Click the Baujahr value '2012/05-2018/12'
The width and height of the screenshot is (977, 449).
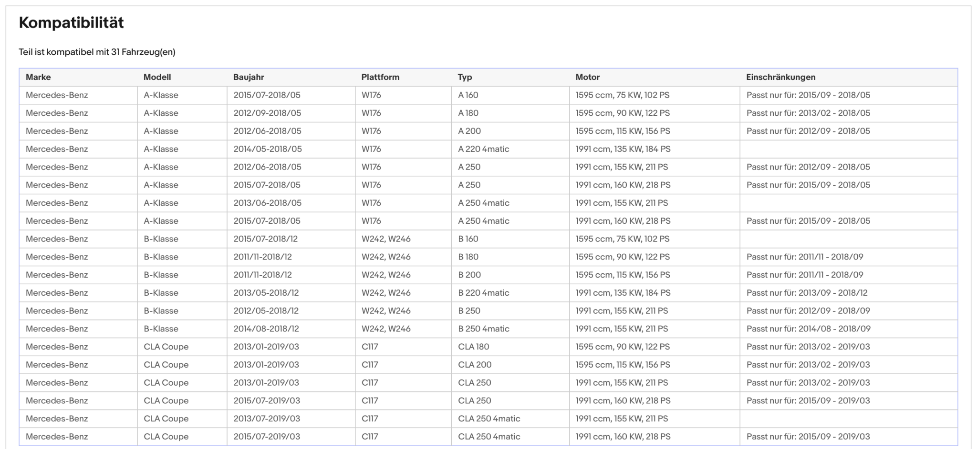point(266,311)
